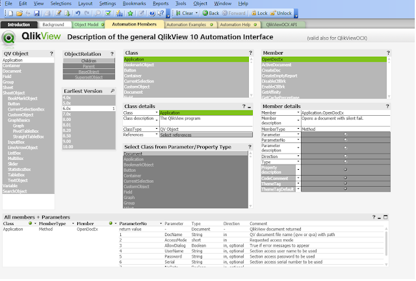The width and height of the screenshot is (416, 281).
Task: Select ActiveDocument in the Member list
Action: (x=324, y=65)
